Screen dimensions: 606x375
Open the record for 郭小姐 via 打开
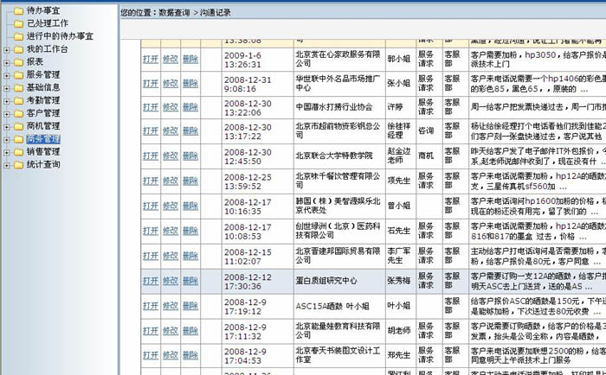pos(150,59)
